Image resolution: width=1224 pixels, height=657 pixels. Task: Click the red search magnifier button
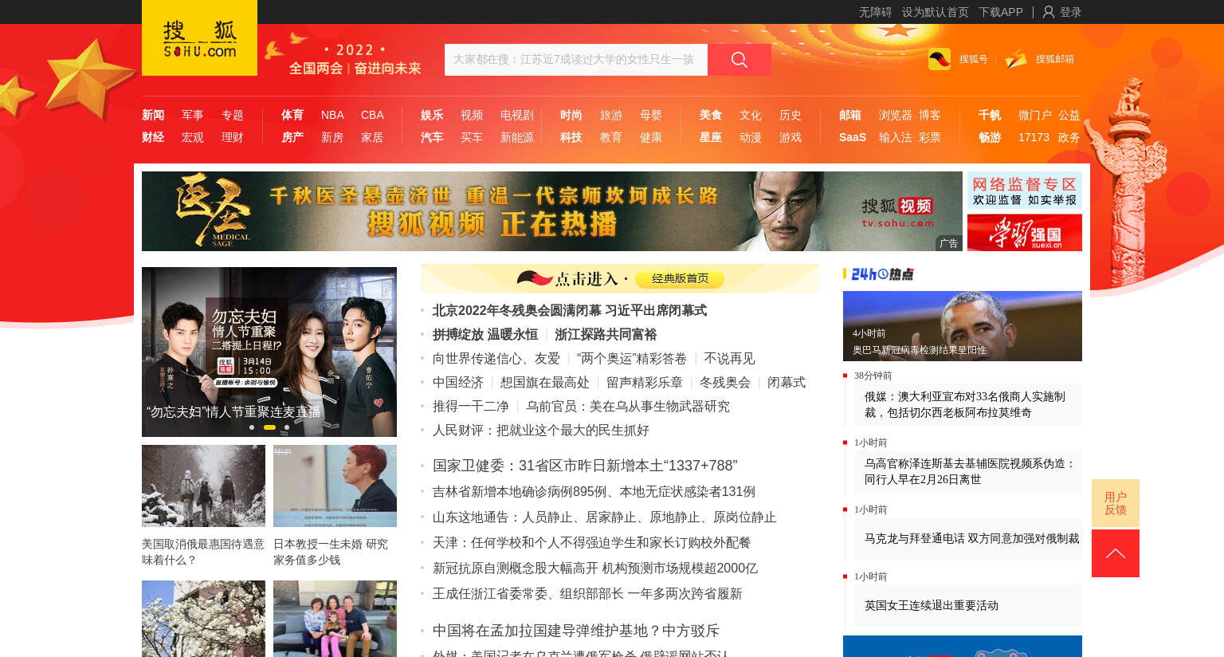(x=739, y=60)
